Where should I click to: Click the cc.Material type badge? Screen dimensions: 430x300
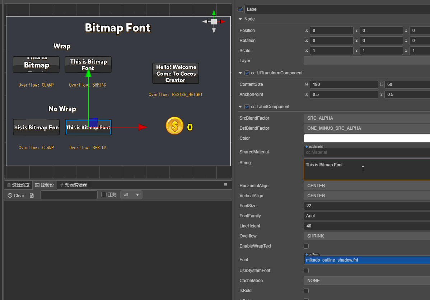point(314,147)
